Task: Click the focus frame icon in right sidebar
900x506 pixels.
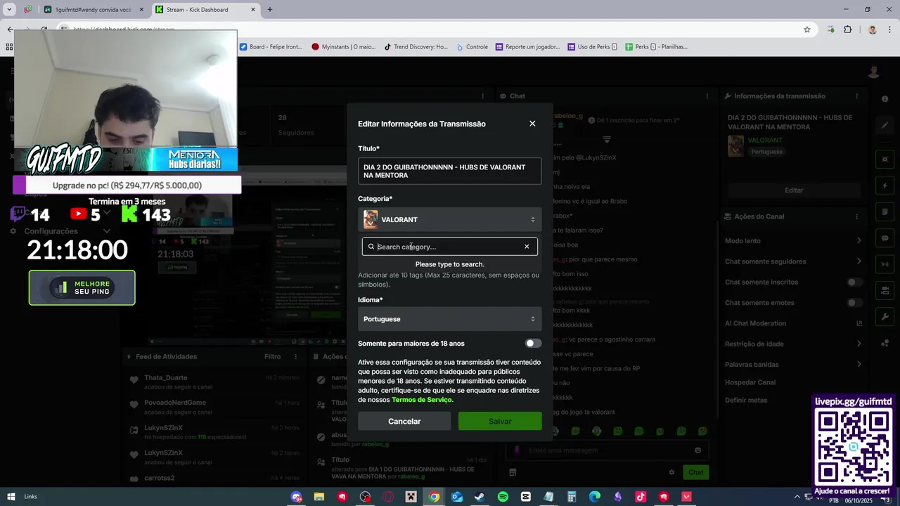Action: (x=885, y=160)
